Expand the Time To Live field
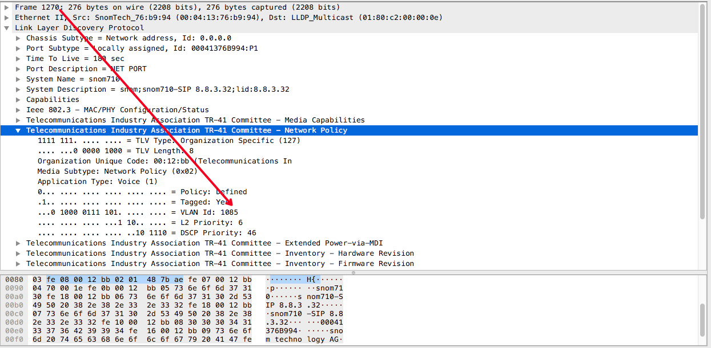 18,58
